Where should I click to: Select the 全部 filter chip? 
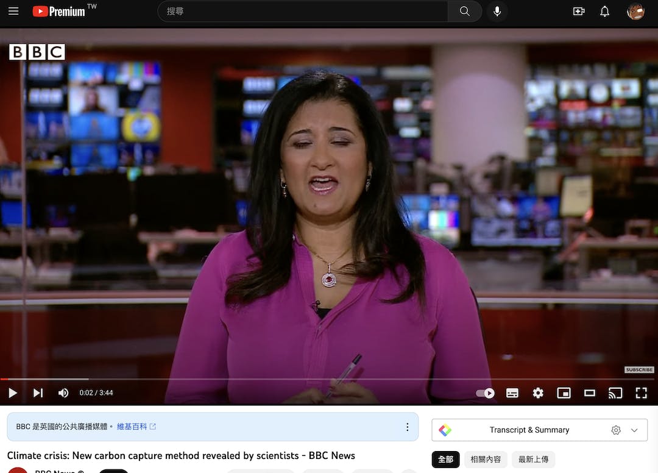point(445,460)
